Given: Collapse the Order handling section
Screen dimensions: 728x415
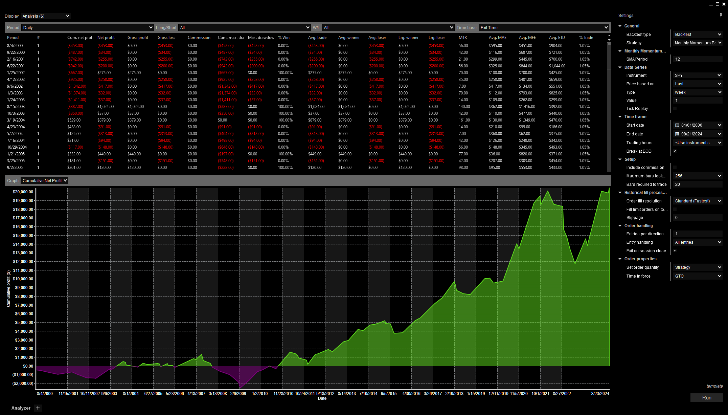Looking at the screenshot, I should (x=620, y=226).
